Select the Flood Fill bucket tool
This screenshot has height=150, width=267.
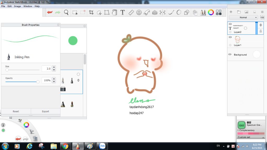(115, 12)
